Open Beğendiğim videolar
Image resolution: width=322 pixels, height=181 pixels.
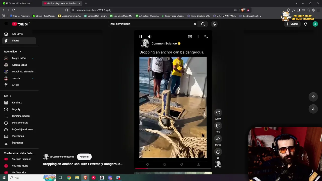[x=19, y=129]
